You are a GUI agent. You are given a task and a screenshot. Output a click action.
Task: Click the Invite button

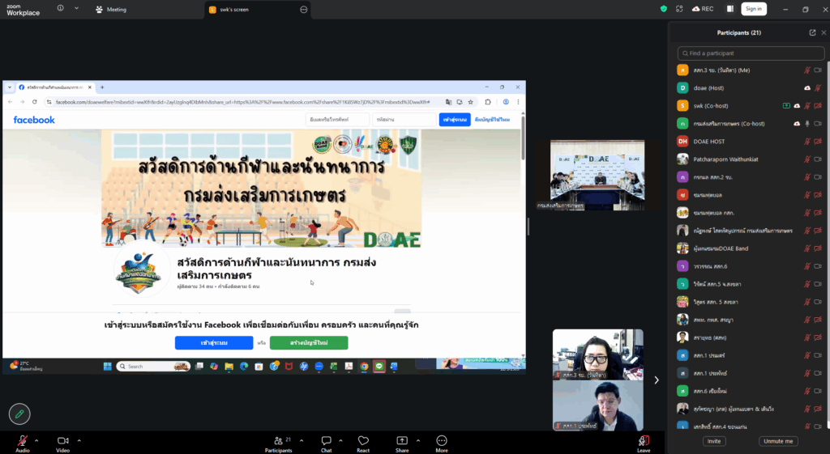coord(714,441)
